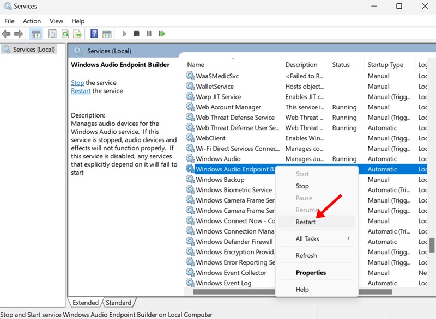Click the Services window title icon

tap(7, 6)
